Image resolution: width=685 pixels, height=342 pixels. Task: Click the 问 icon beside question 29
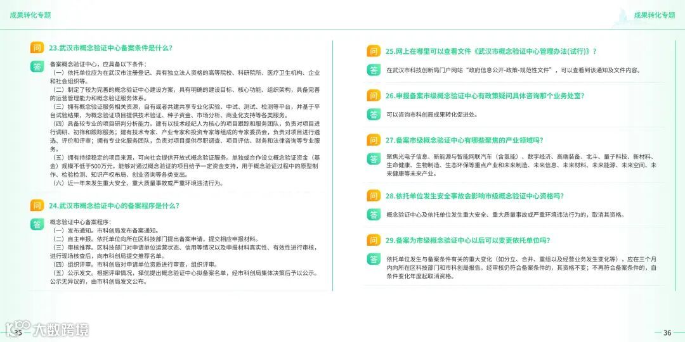374,241
